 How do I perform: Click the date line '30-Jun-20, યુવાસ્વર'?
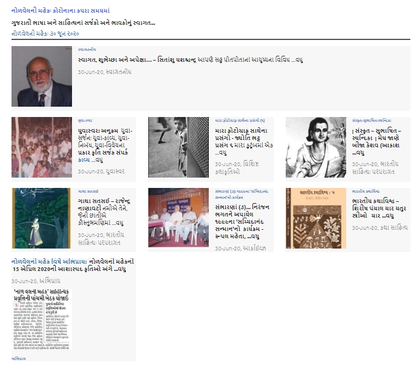coord(101,171)
